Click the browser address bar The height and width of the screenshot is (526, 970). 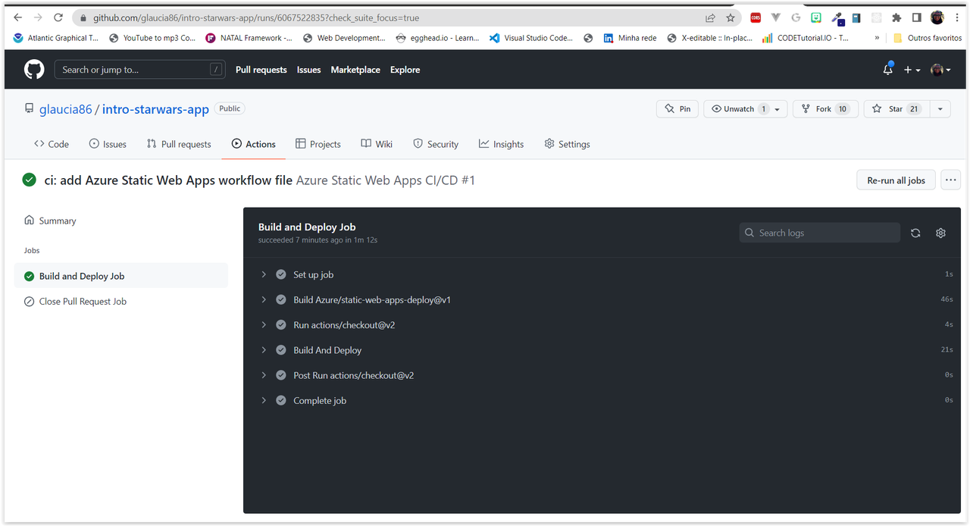[394, 17]
